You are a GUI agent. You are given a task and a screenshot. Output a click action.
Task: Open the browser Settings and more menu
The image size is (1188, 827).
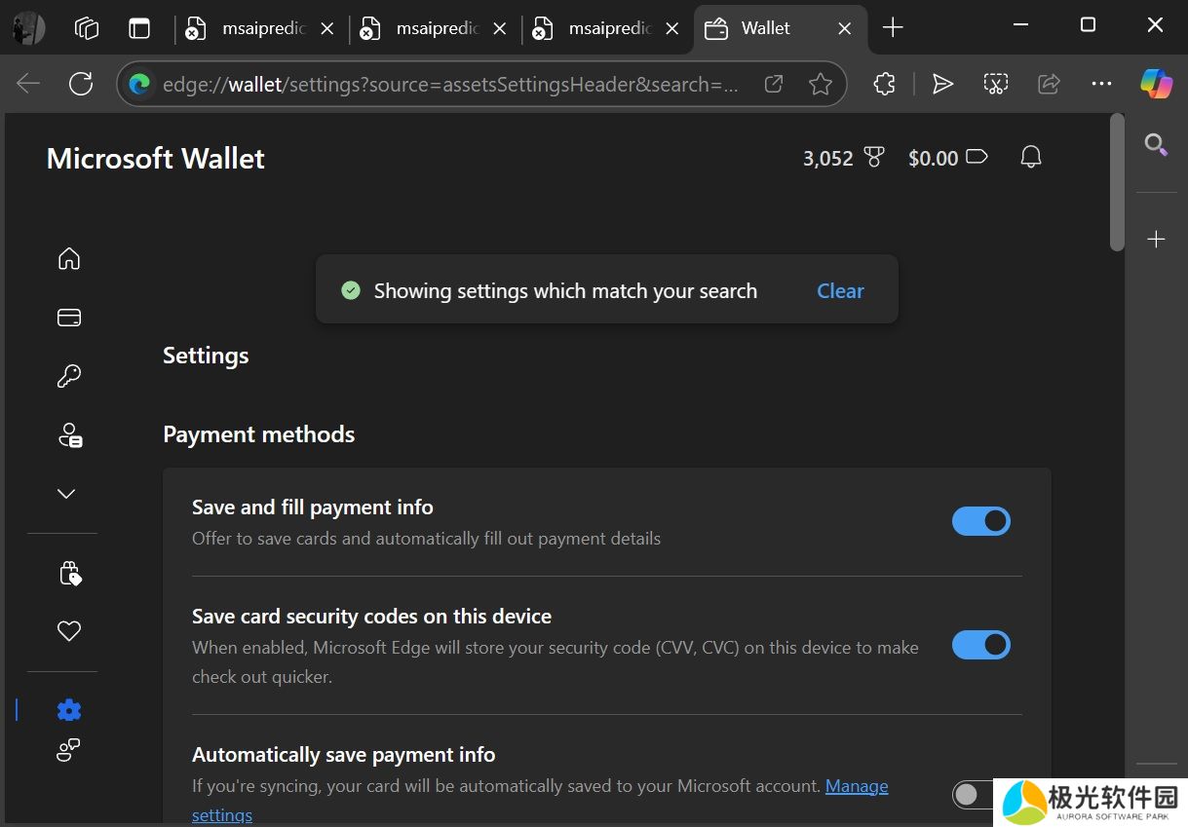pyautogui.click(x=1101, y=85)
